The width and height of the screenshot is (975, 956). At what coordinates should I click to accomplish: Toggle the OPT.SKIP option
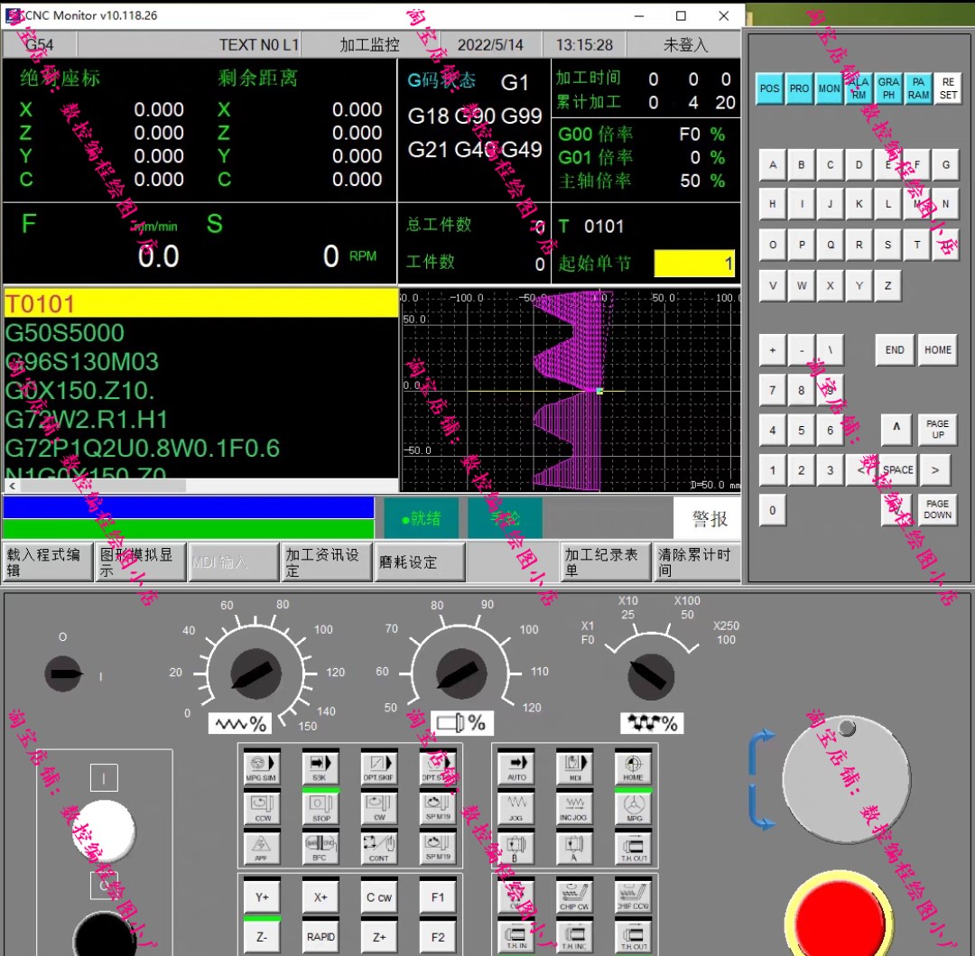pyautogui.click(x=378, y=768)
